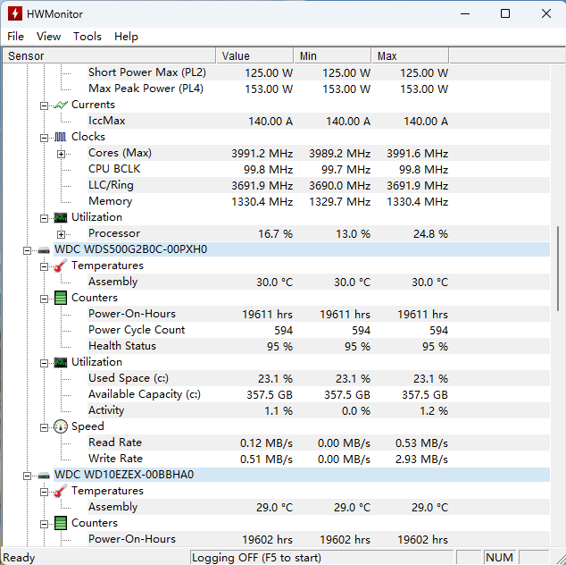Minimize the HWMonitor window

[x=465, y=13]
